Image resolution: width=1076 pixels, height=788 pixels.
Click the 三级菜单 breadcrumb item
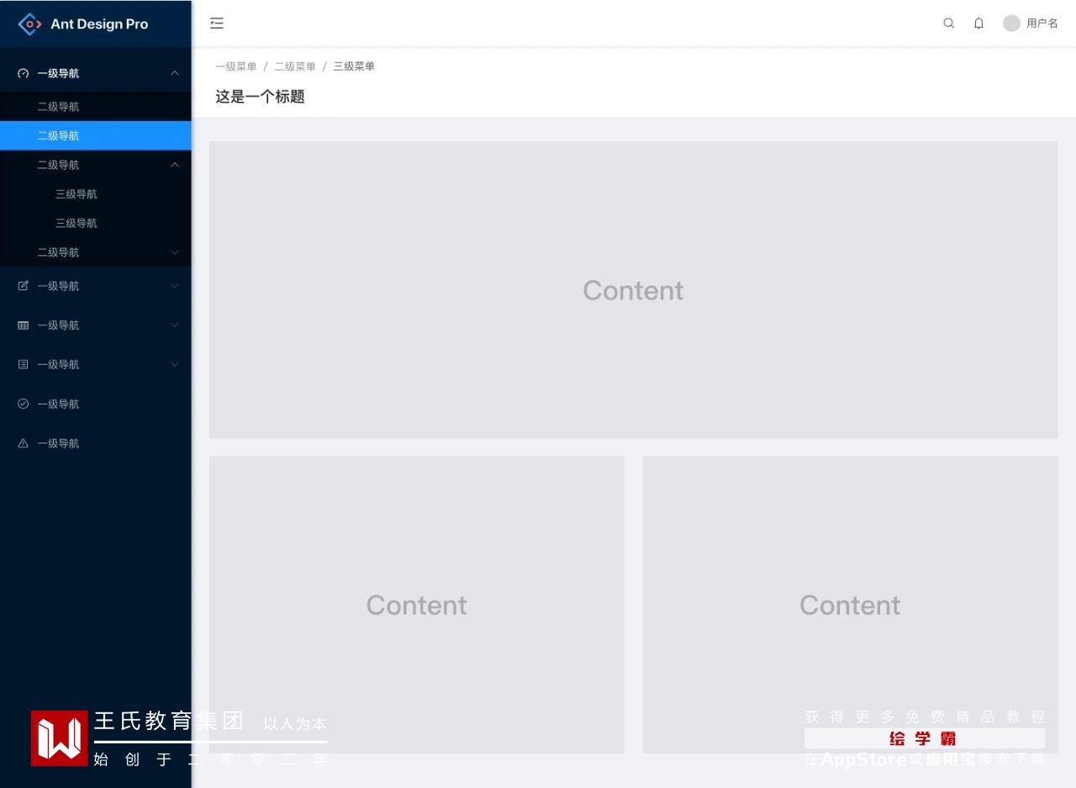354,66
